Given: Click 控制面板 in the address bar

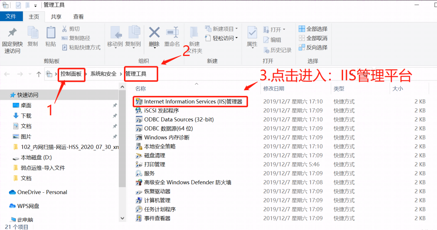Looking at the screenshot, I should [71, 74].
